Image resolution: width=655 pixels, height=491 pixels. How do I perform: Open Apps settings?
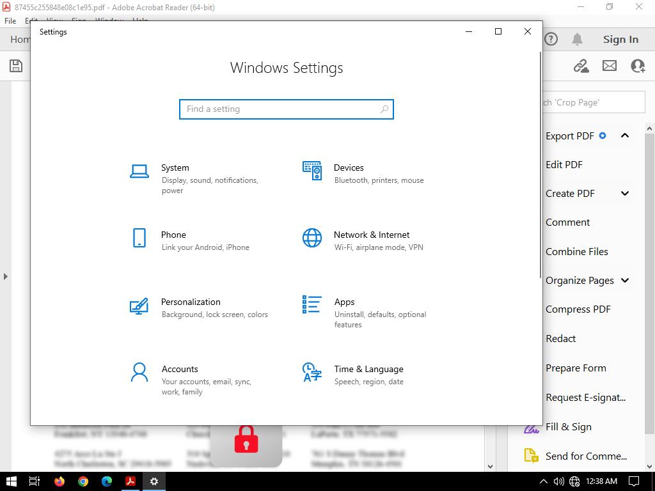click(x=344, y=302)
